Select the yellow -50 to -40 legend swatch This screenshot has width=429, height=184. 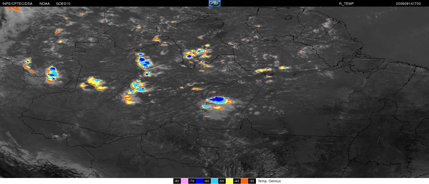(230, 181)
